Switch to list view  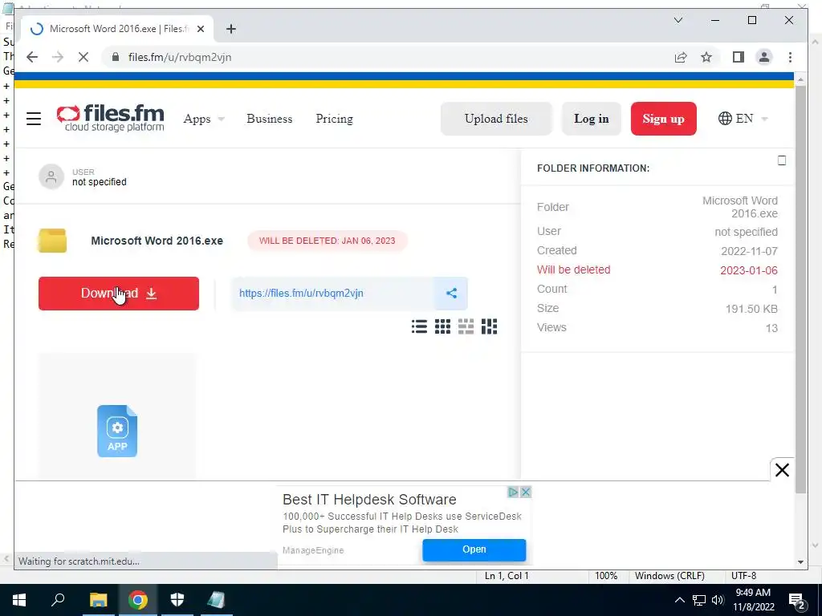coord(419,326)
